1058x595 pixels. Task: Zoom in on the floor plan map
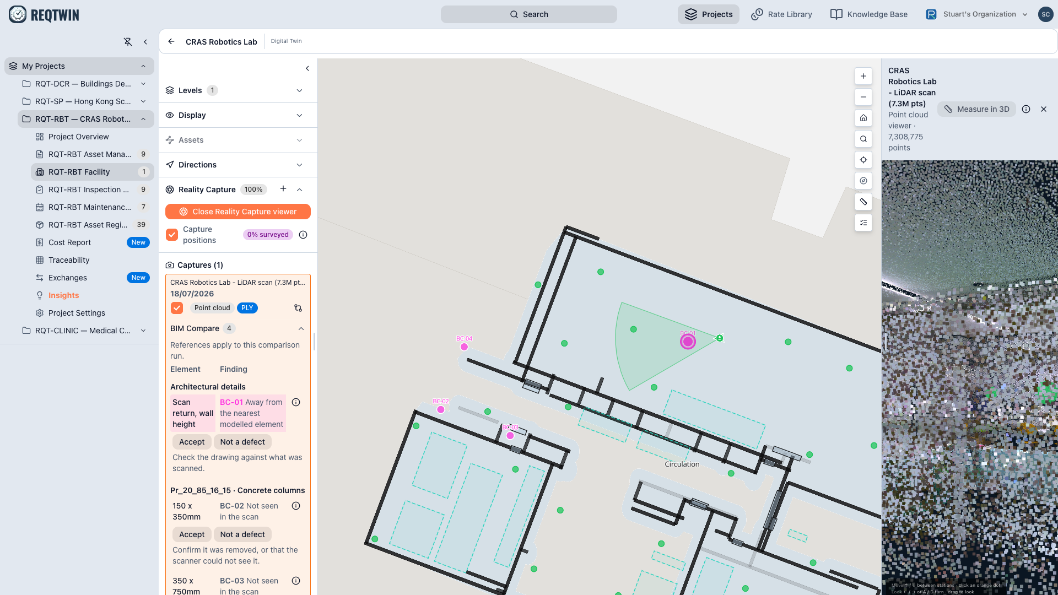tap(863, 76)
